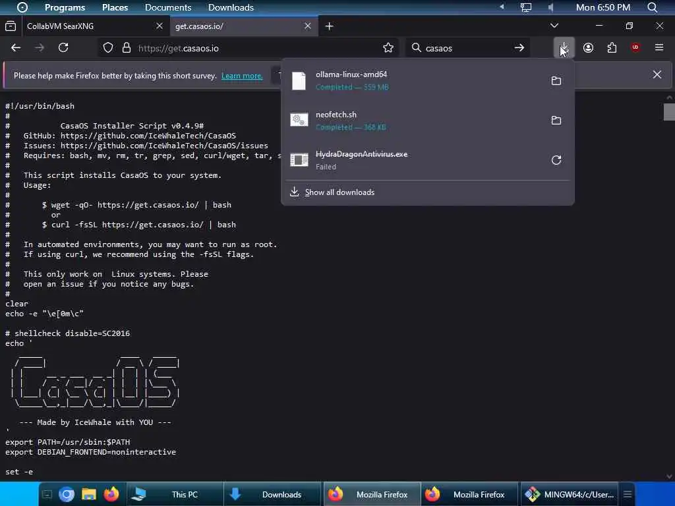Open the Firefox hamburger menu
This screenshot has width=675, height=506.
point(659,47)
